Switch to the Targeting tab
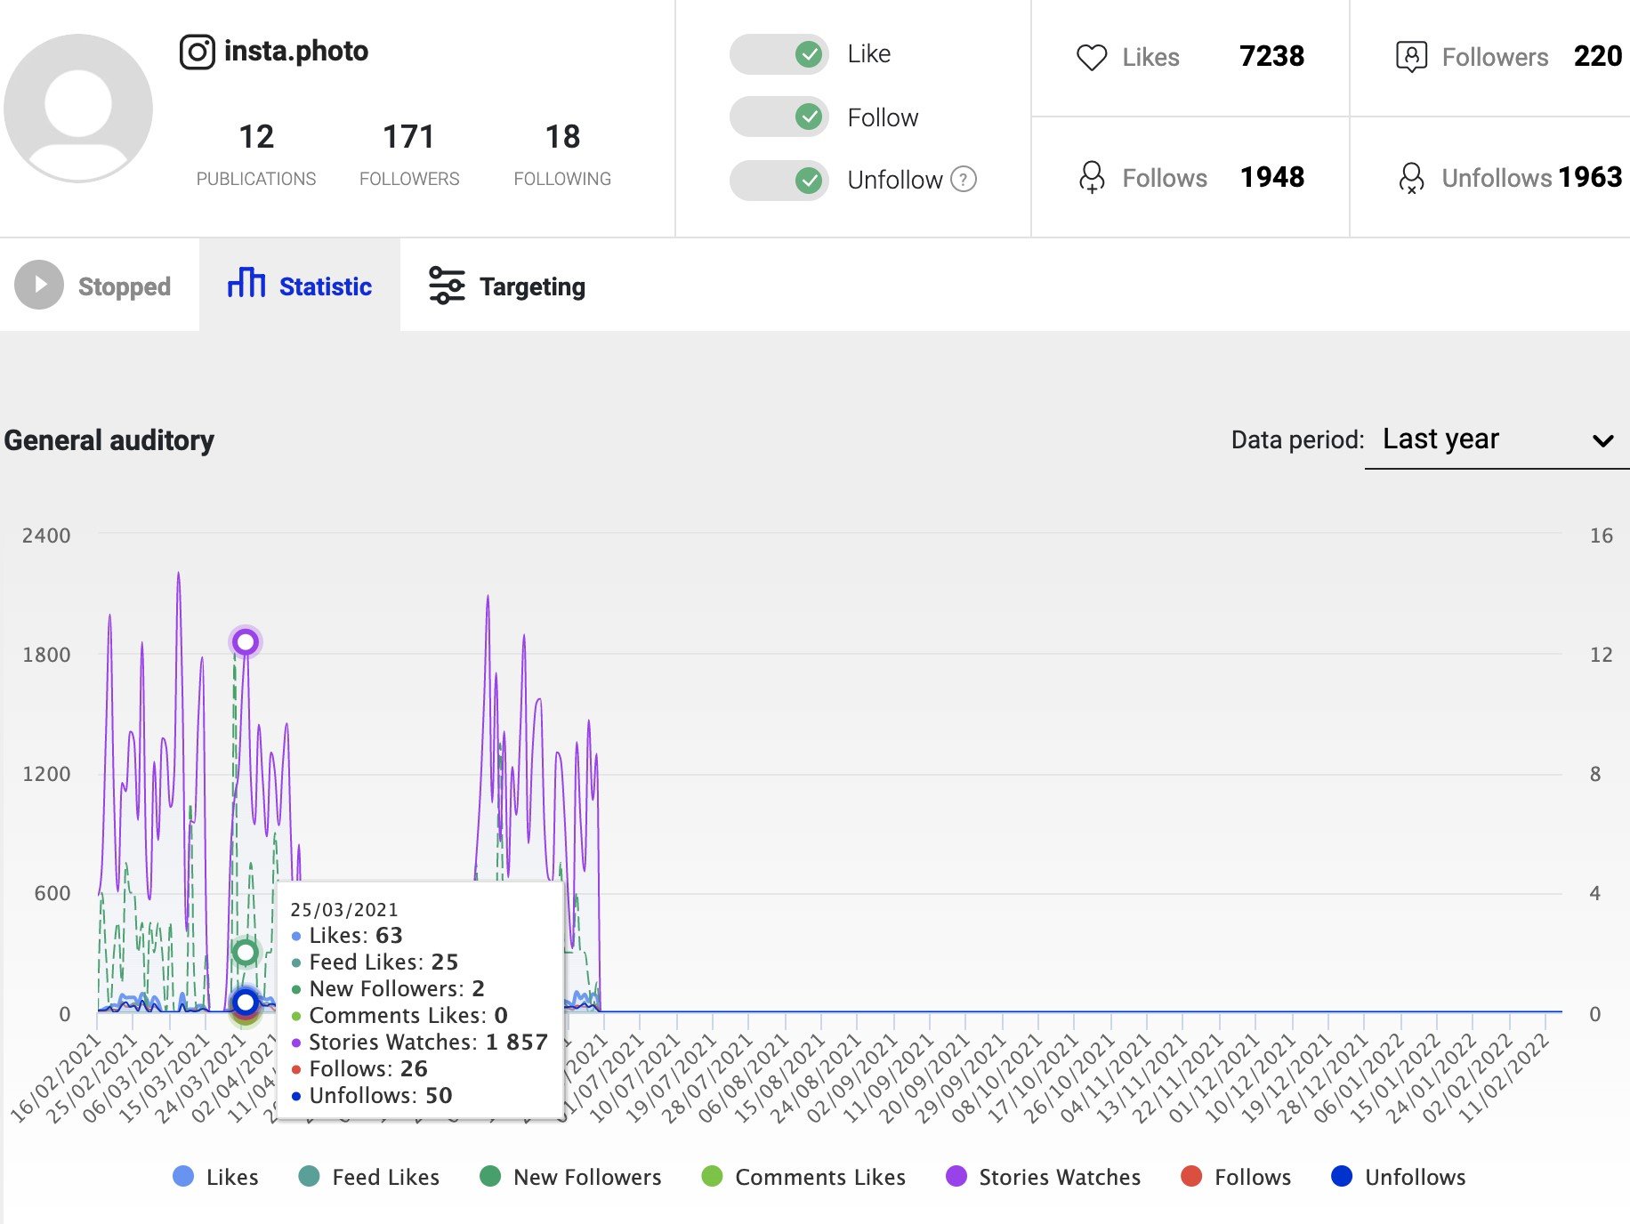Viewport: 1630px width, 1224px height. [507, 286]
